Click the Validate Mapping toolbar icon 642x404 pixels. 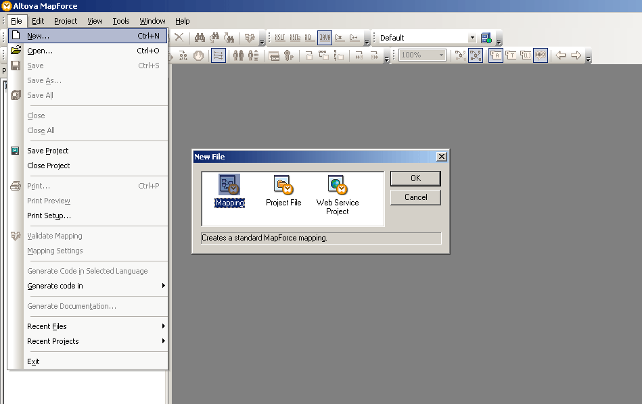coord(250,38)
